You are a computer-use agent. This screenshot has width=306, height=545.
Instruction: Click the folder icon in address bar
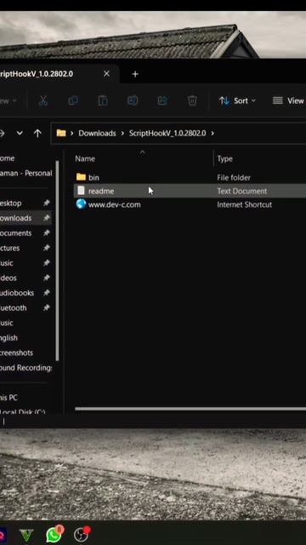[61, 133]
